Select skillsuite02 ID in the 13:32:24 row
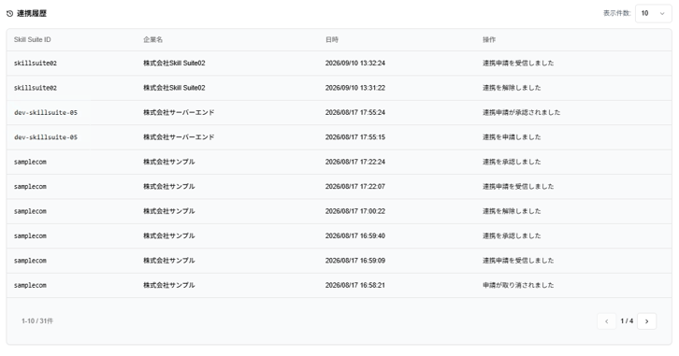The height and width of the screenshot is (356, 679). pyautogui.click(x=36, y=64)
